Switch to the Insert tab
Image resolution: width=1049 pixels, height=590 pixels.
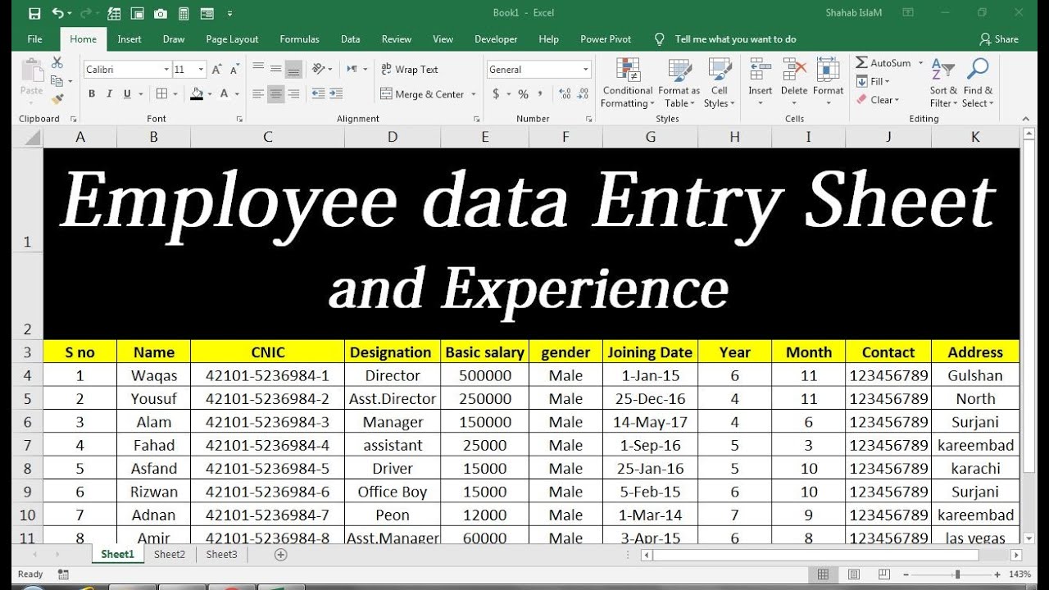129,39
